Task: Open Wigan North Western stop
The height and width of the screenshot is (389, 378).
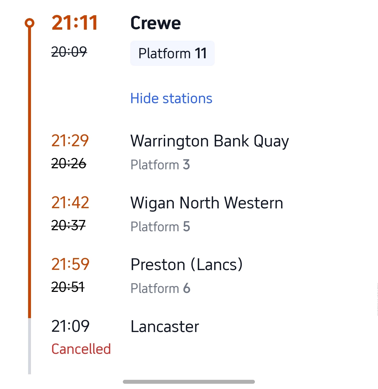Action: tap(207, 203)
